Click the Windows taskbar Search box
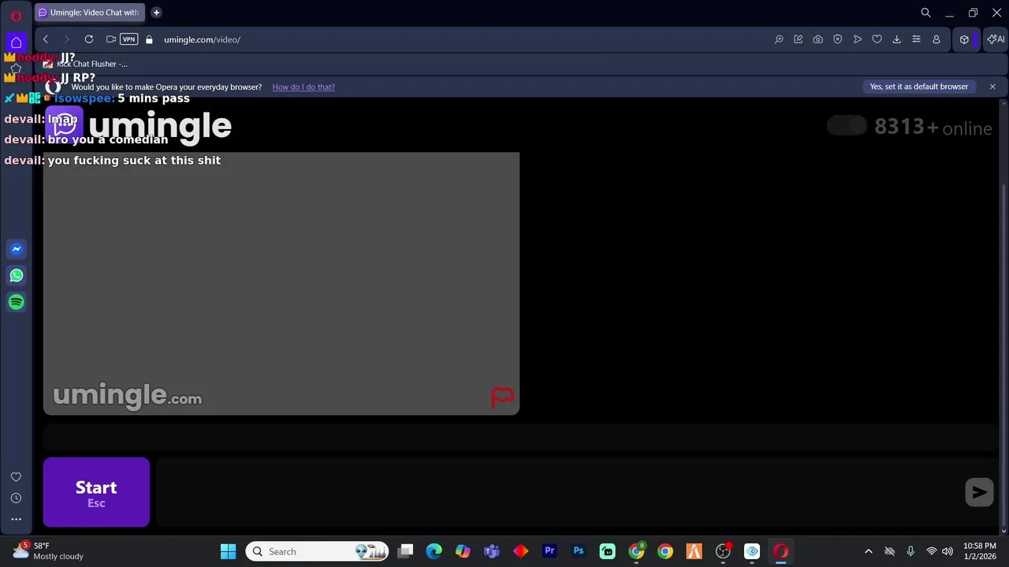The width and height of the screenshot is (1009, 567). tap(318, 551)
